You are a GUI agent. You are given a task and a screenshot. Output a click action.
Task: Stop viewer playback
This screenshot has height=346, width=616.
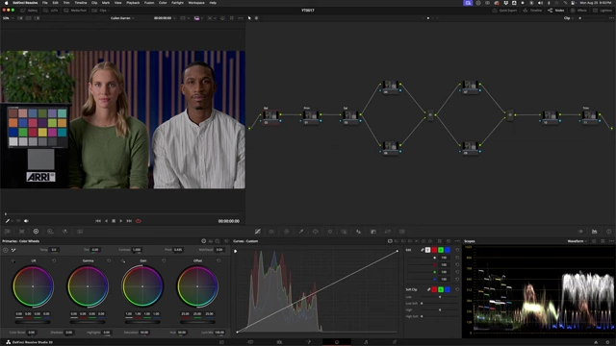tap(114, 221)
